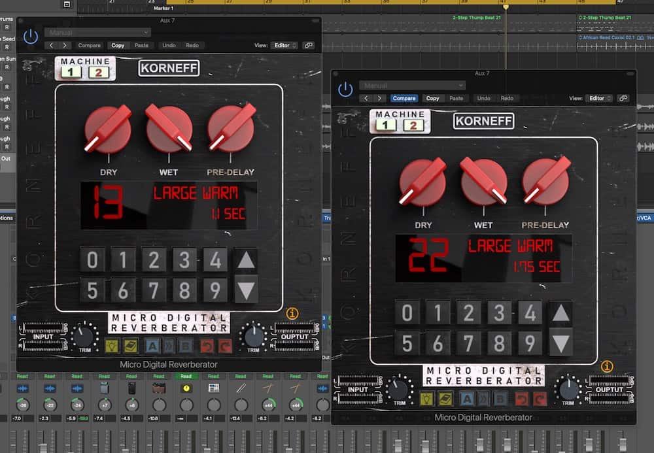This screenshot has width=654, height=453.
Task: Toggle highlighted Compare in program 22 plugin
Action: 404,98
